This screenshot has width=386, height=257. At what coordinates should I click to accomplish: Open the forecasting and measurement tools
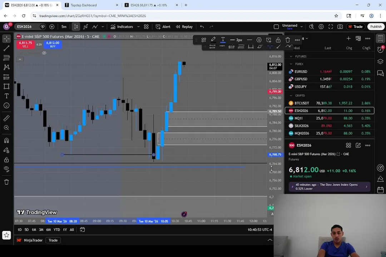6,77
